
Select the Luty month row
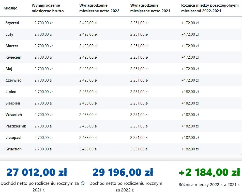click(9, 34)
